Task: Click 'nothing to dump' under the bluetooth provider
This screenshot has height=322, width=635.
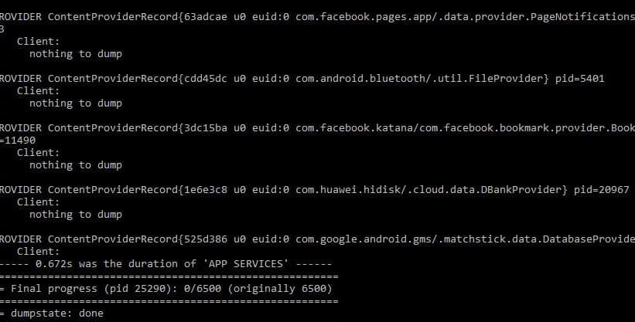Action: click(76, 103)
